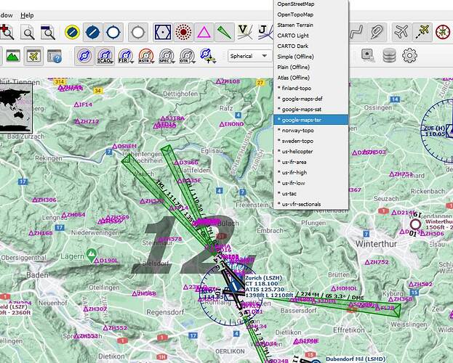Click the NDB stations dotted circle icon

[183, 32]
